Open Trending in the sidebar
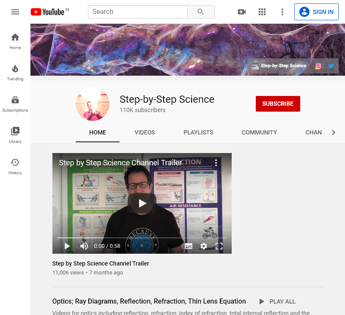Viewport: 345px width, 315px height. [15, 73]
